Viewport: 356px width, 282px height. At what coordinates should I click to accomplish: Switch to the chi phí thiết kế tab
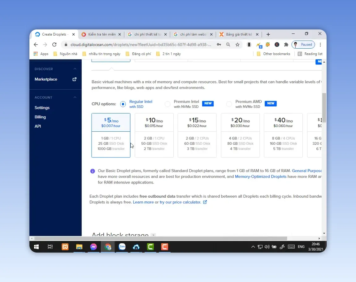click(148, 34)
